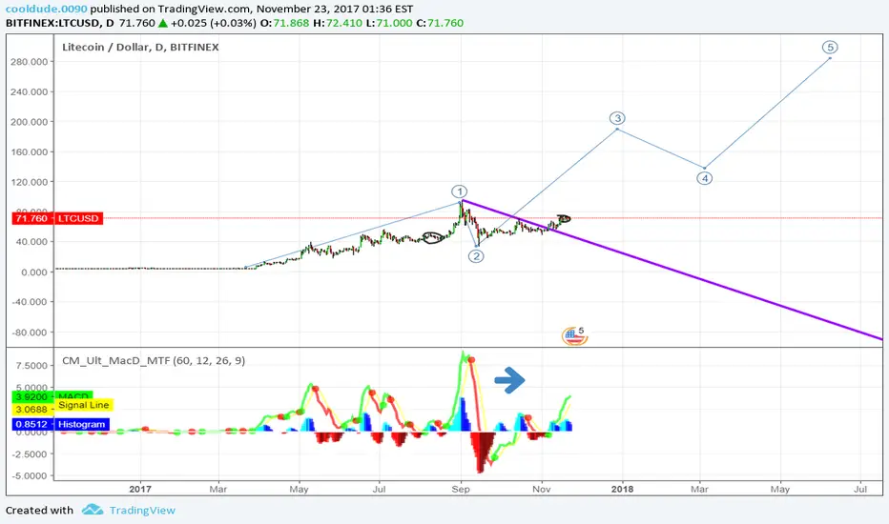889x524 pixels.
Task: Click the blue right arrow in MACD pane
Action: (509, 380)
